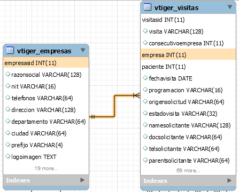Click the vtiger_visitas table icon
Viewport: 239px width, 192px height.
coord(148,7)
